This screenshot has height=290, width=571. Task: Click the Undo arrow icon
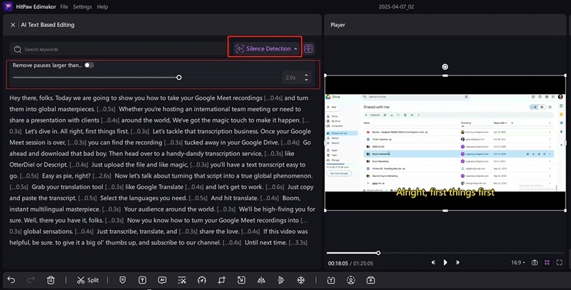11,279
